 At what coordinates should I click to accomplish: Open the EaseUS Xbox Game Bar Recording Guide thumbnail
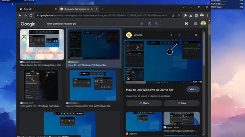coord(42,45)
